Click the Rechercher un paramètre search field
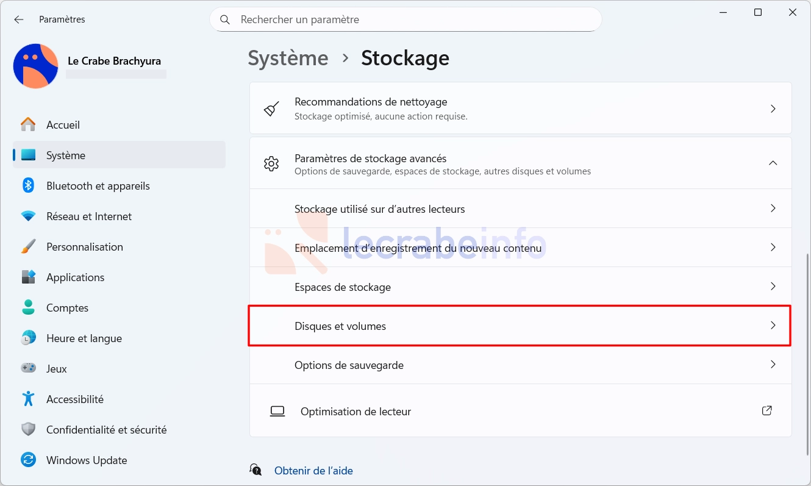This screenshot has height=486, width=811. tap(405, 20)
